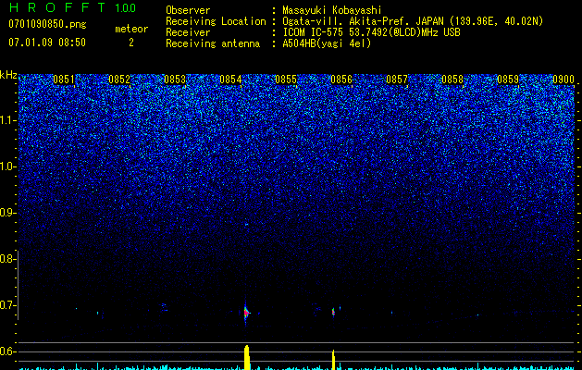Click the 0858 time marker
This screenshot has width=582, height=370.
tap(452, 80)
